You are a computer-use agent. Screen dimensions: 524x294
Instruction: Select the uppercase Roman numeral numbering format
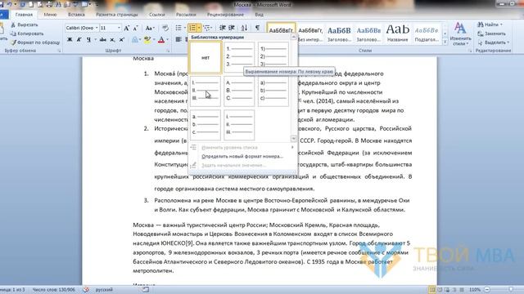pyautogui.click(x=206, y=91)
